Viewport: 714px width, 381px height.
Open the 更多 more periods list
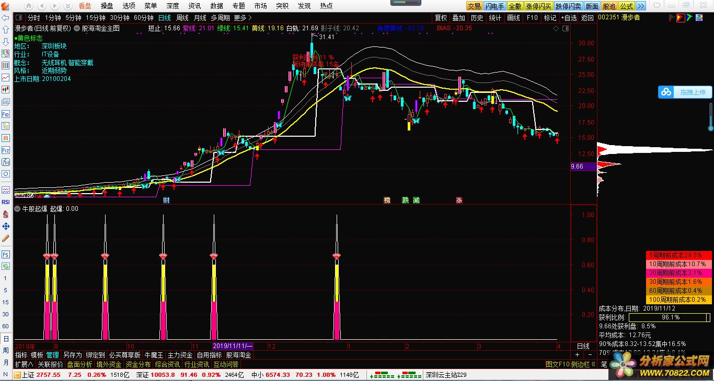click(x=243, y=18)
